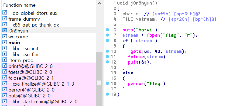
Task: Click the if keyword on line 8
Action: point(125,41)
